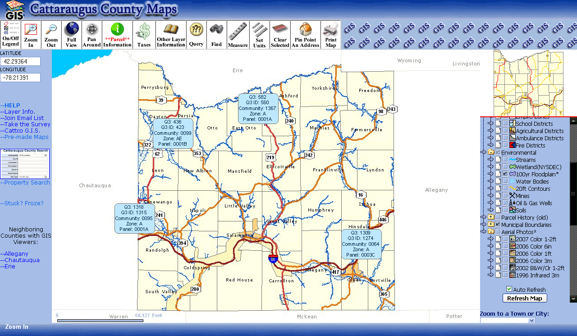Select the Zoom Out tool
Image resolution: width=577 pixels, height=336 pixels.
[x=51, y=35]
